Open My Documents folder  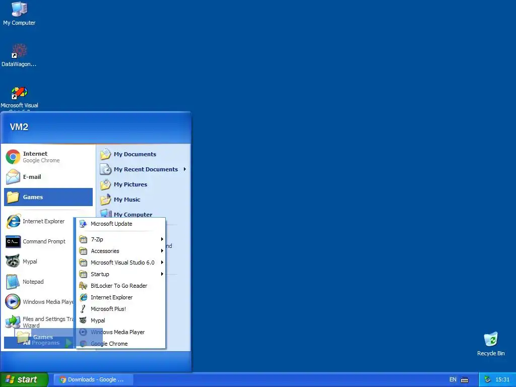pyautogui.click(x=143, y=154)
